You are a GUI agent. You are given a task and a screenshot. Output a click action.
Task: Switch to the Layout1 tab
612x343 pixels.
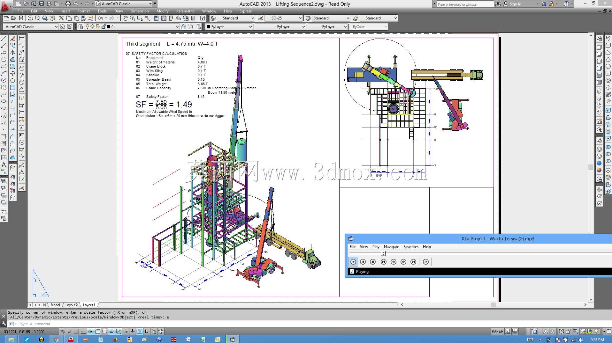[x=89, y=305]
